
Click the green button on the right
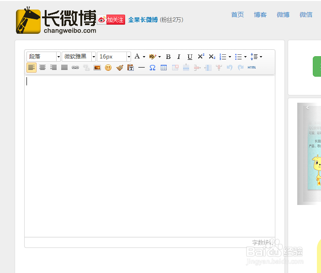(317, 67)
